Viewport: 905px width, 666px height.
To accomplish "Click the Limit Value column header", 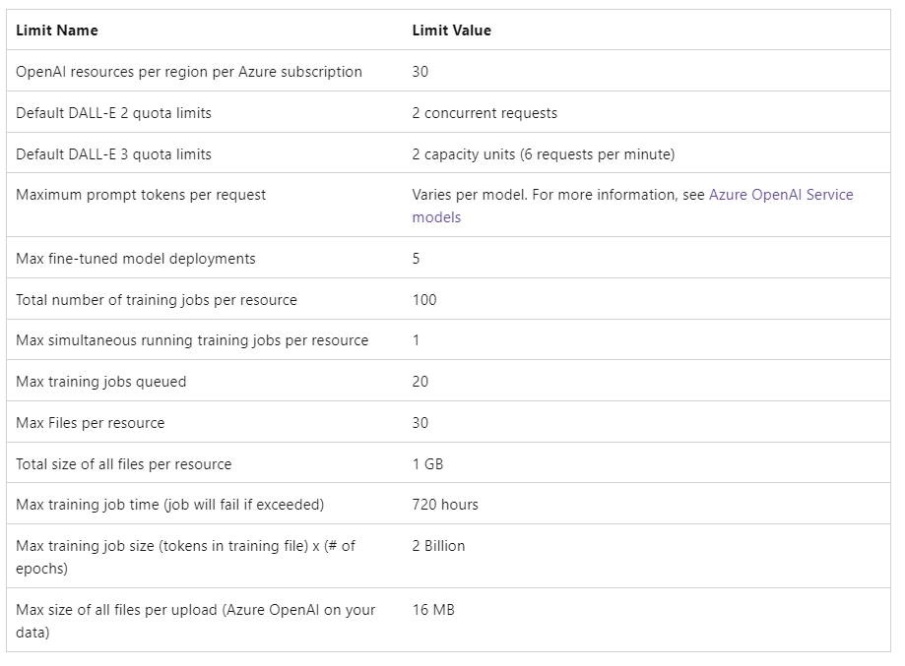I will pyautogui.click(x=451, y=30).
